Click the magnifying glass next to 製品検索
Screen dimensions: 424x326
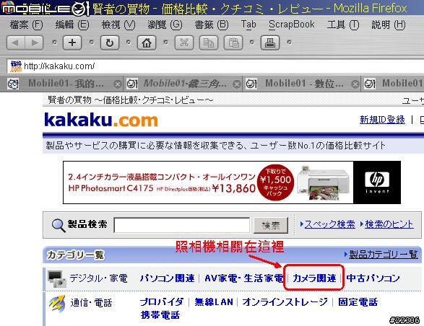point(59,225)
